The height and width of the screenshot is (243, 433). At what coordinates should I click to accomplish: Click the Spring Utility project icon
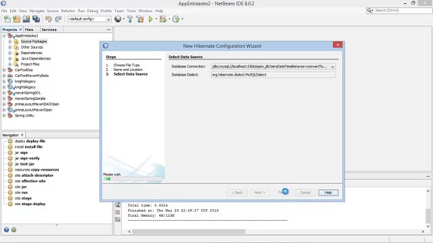[10, 115]
